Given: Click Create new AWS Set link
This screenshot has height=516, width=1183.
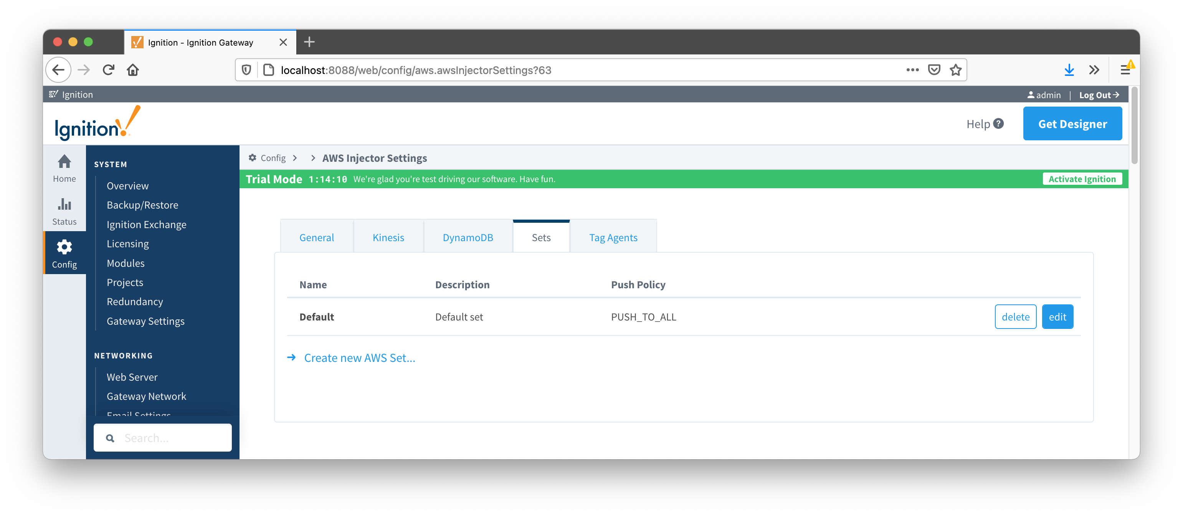Looking at the screenshot, I should [x=359, y=358].
